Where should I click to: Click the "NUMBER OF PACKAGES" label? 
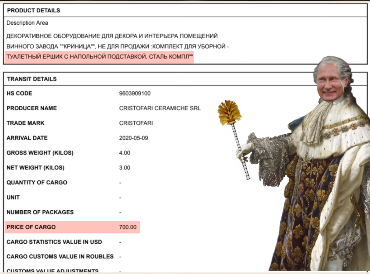(x=40, y=212)
